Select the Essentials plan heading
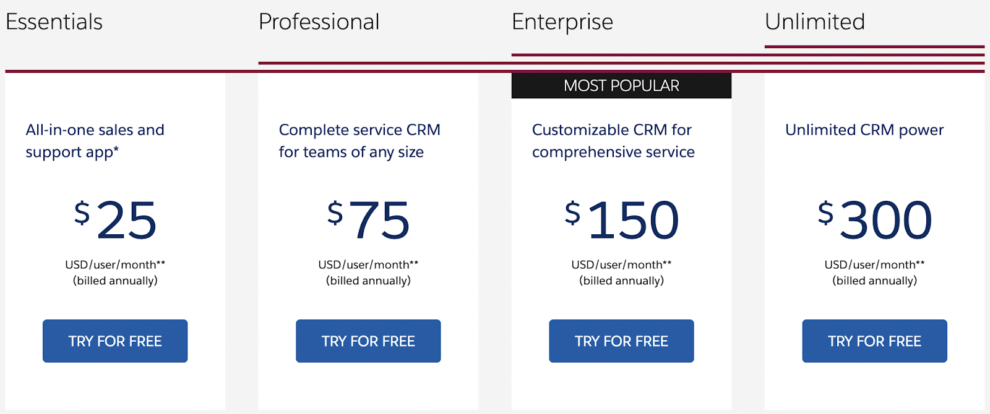Image resolution: width=990 pixels, height=414 pixels. pyautogui.click(x=54, y=22)
